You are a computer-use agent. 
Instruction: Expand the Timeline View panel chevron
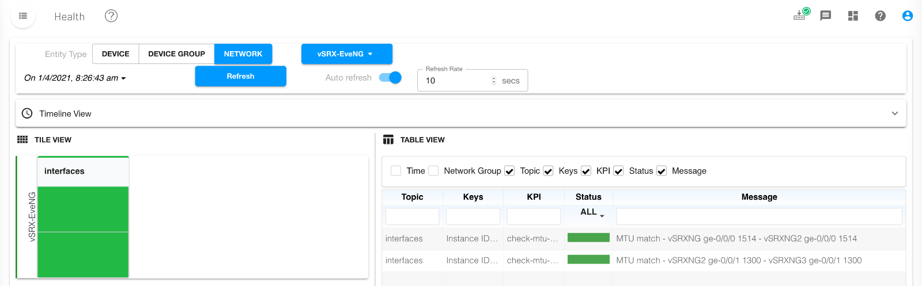(x=894, y=113)
